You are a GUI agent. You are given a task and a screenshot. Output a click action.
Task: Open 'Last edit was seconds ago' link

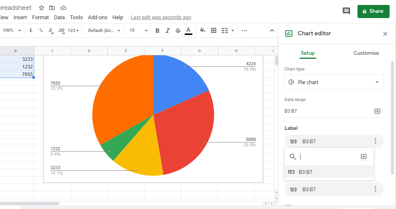point(161,17)
